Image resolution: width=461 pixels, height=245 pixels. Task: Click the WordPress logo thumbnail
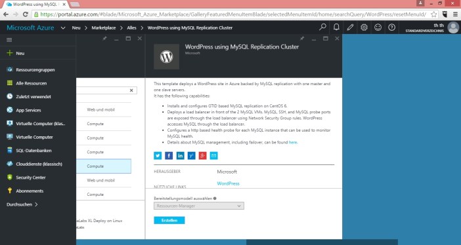166,56
